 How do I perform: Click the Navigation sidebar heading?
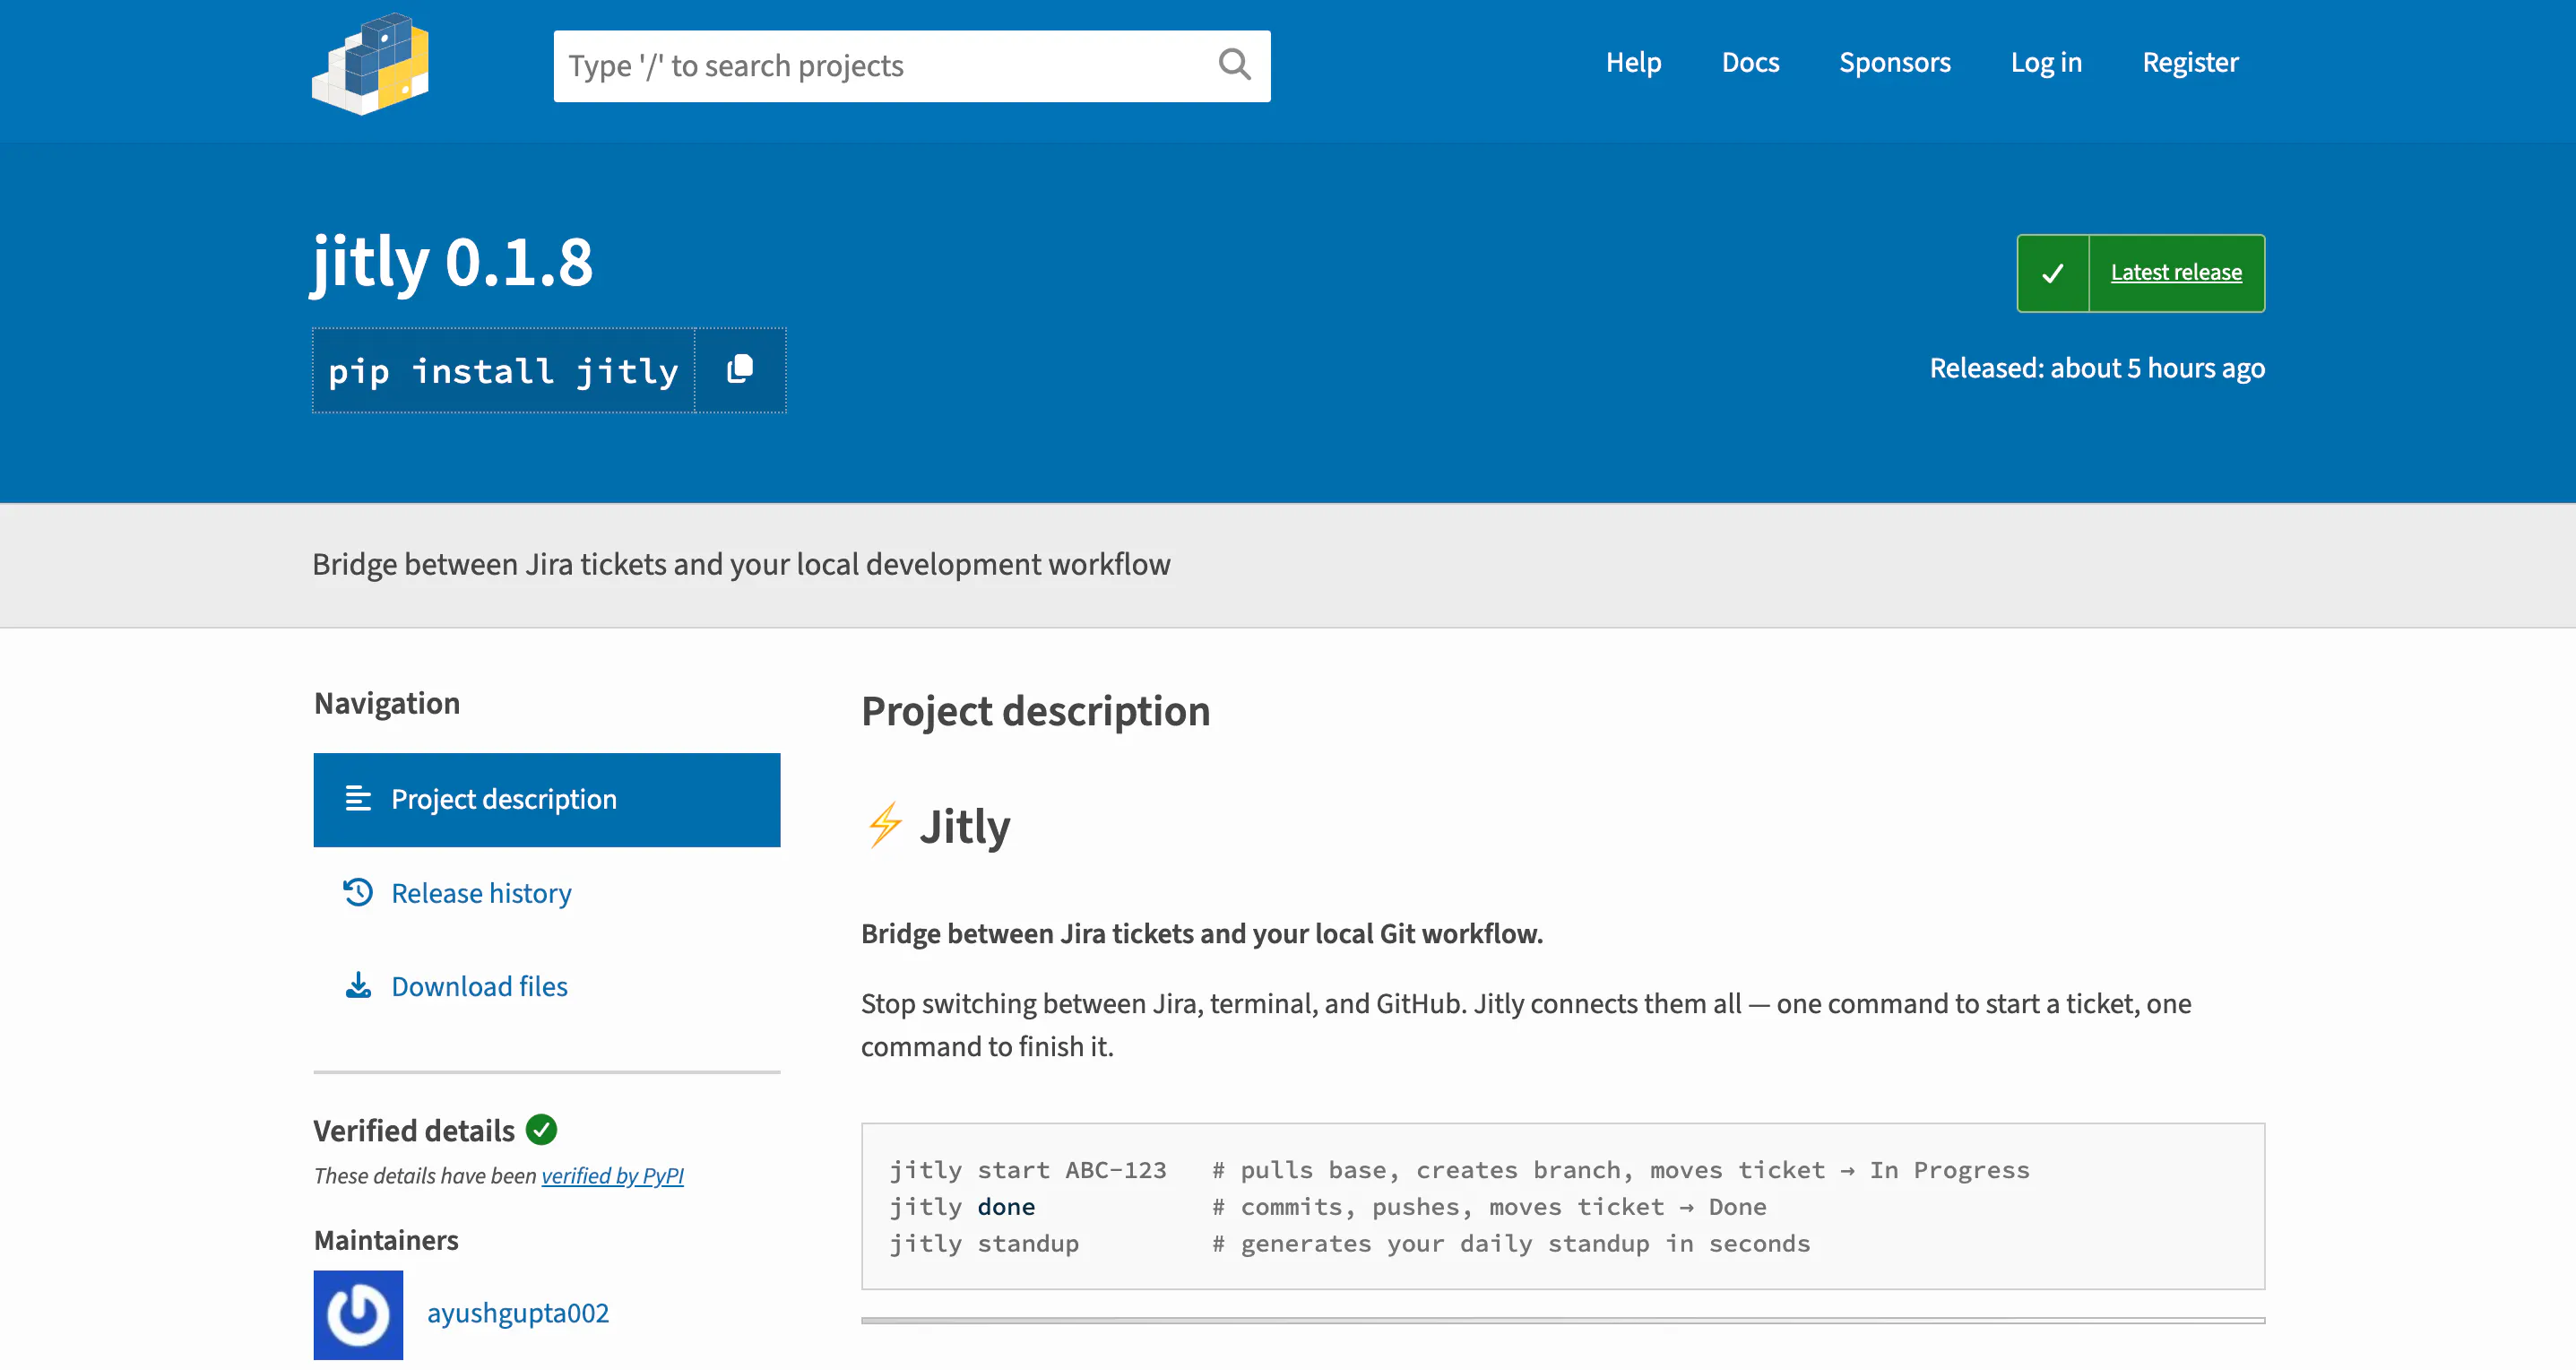tap(387, 703)
